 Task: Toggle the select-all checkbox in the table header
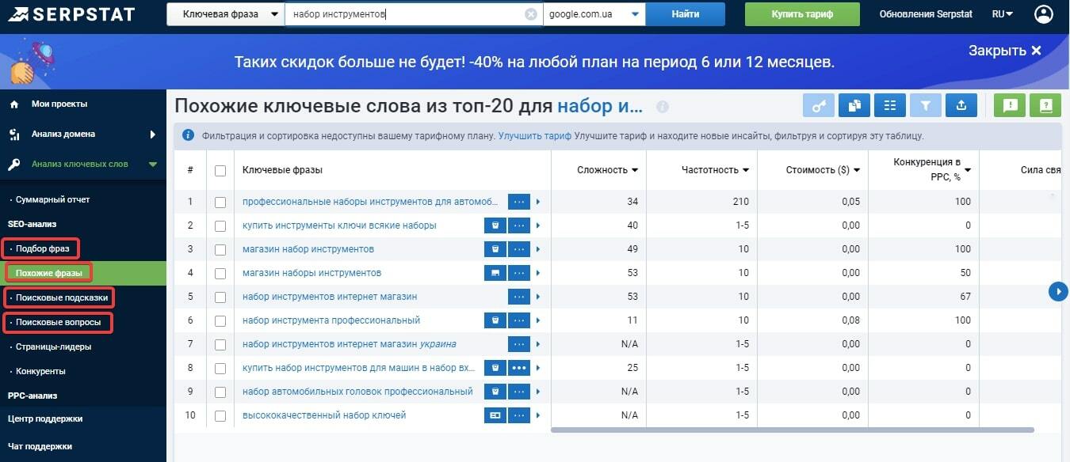click(x=220, y=170)
